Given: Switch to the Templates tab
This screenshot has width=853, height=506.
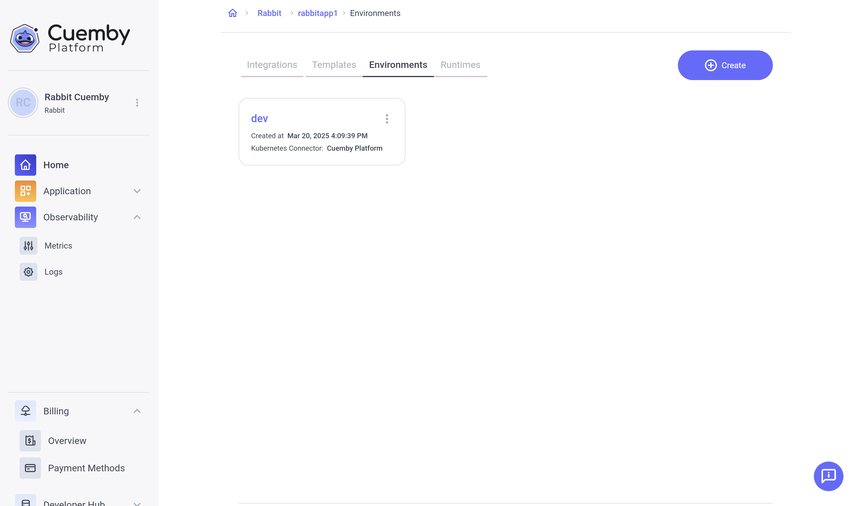Looking at the screenshot, I should [334, 65].
